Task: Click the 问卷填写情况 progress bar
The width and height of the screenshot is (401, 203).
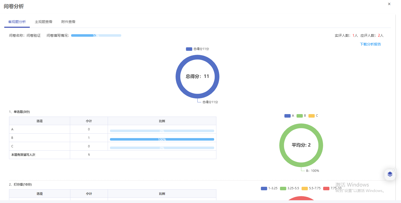Action: click(96, 35)
